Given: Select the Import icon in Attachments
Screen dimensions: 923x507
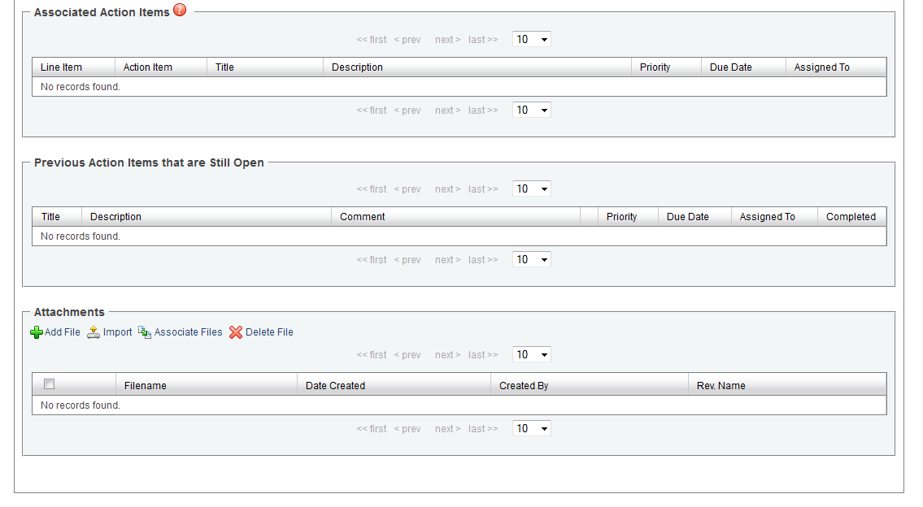Looking at the screenshot, I should tap(94, 332).
